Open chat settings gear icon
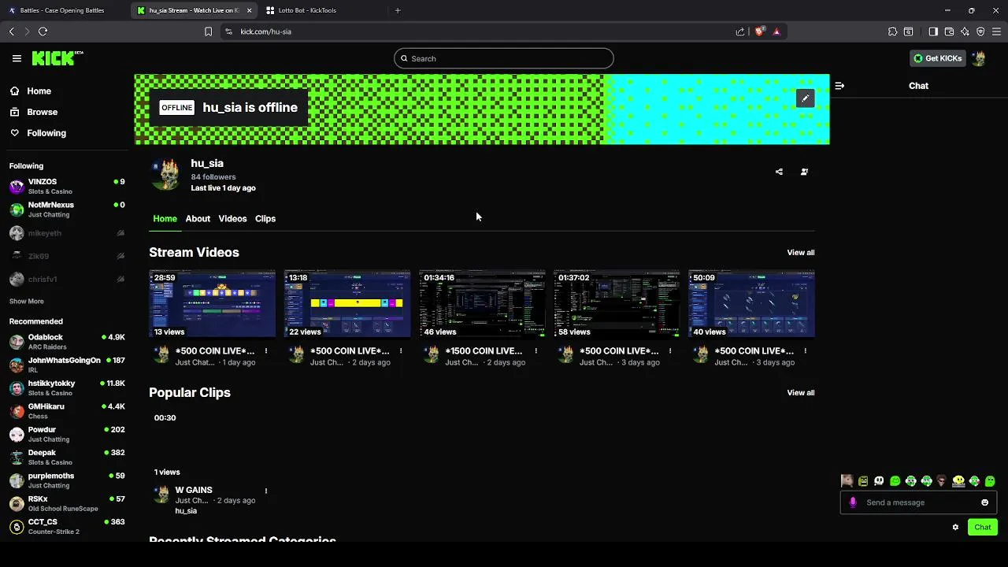This screenshot has width=1008, height=567. click(x=955, y=528)
